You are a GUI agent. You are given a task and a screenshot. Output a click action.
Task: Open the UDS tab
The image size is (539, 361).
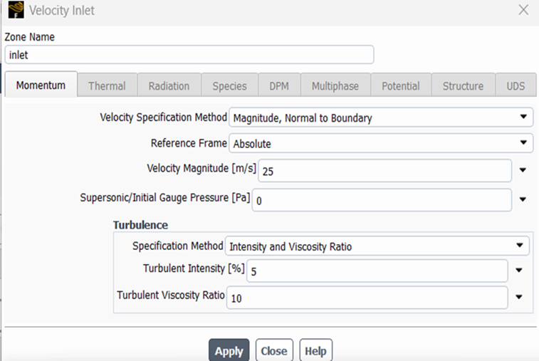(x=516, y=85)
